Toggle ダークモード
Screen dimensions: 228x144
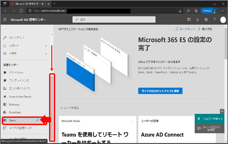click(x=185, y=29)
